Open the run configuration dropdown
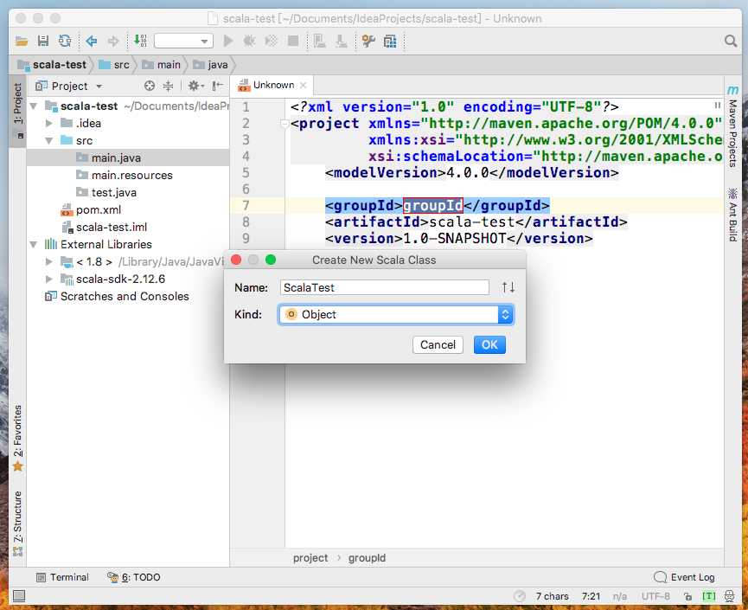This screenshot has width=748, height=610. click(x=183, y=41)
